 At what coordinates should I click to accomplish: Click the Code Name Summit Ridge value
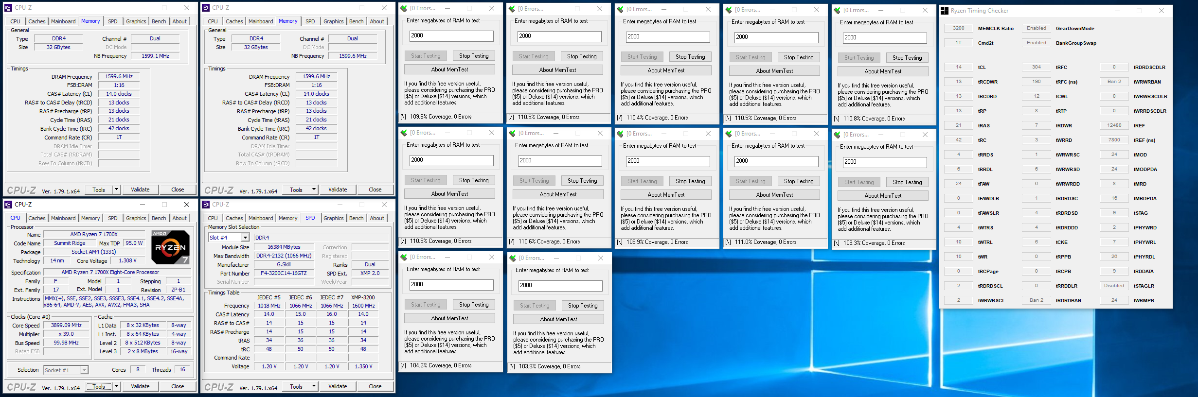click(70, 243)
